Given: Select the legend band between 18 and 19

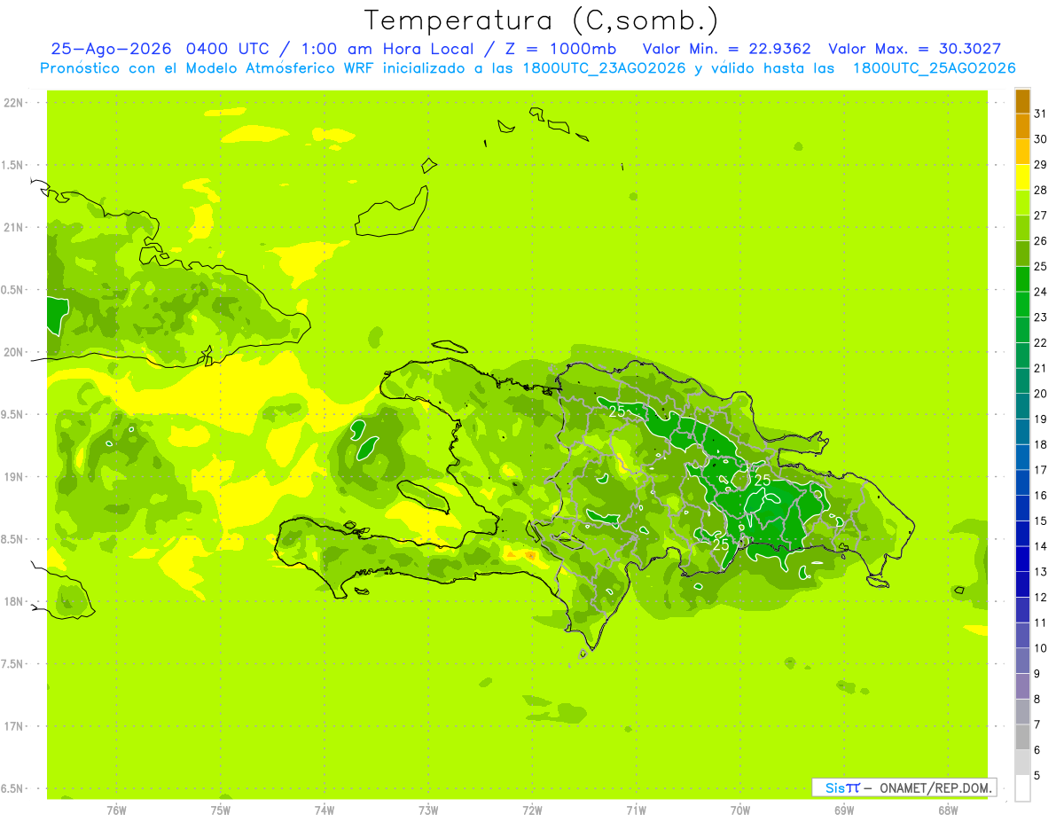Looking at the screenshot, I should coord(1022,432).
